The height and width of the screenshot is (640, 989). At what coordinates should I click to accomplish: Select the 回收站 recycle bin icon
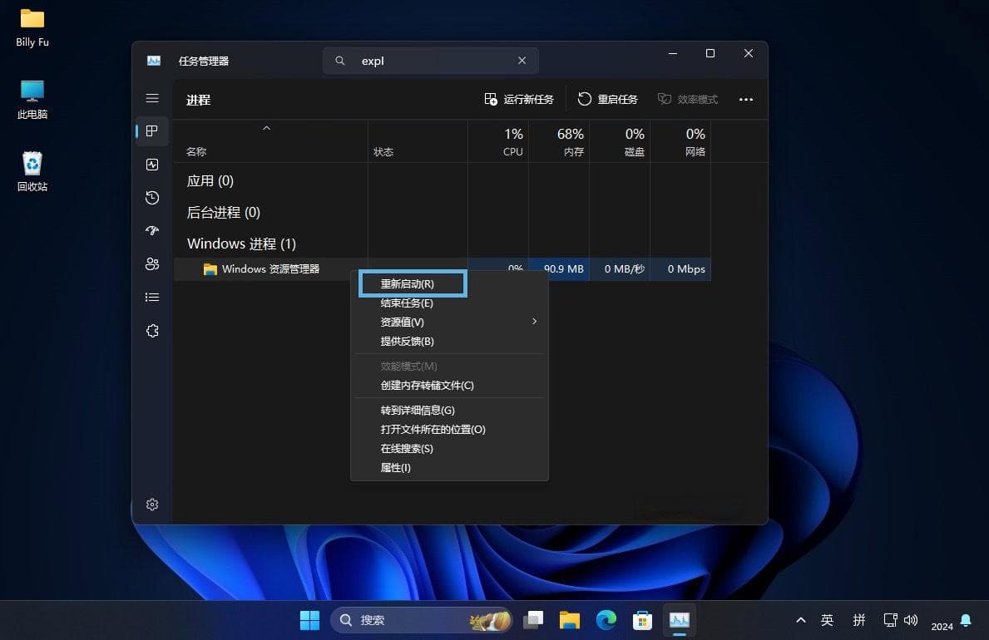pos(32,171)
